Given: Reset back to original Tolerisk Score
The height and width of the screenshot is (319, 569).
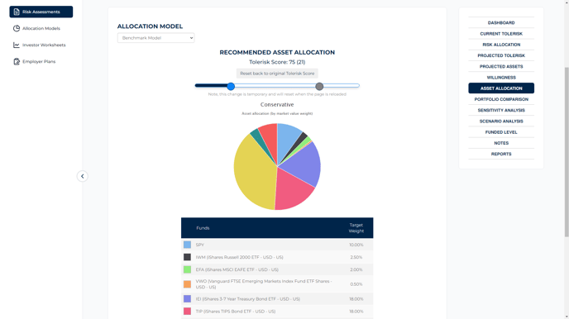Looking at the screenshot, I should 277,74.
